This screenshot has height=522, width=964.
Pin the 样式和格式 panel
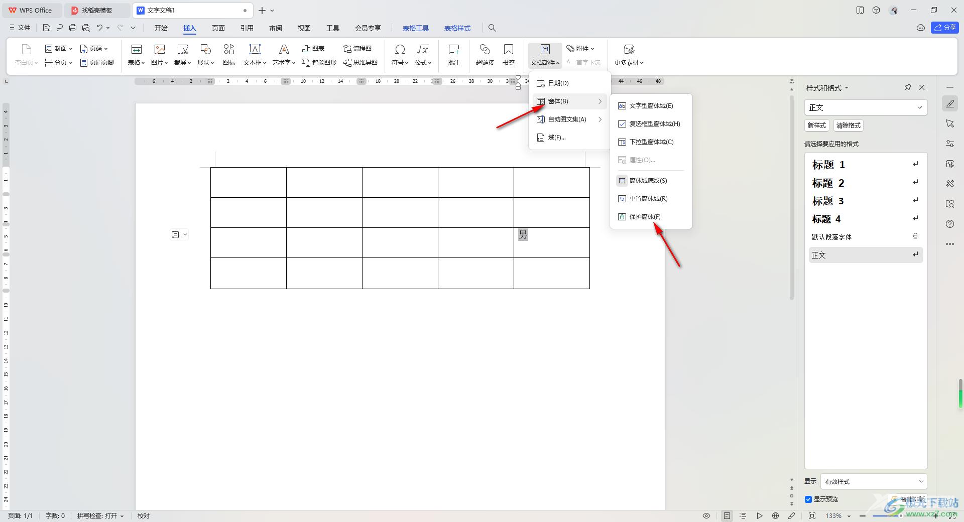908,87
